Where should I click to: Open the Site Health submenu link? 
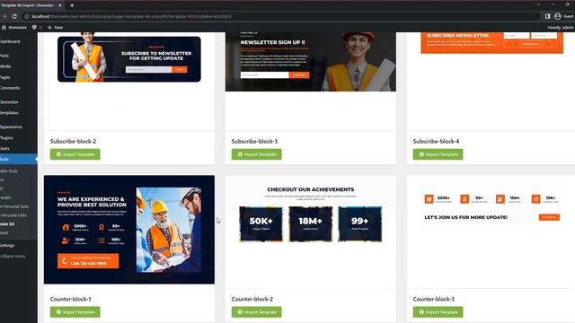click(5, 197)
